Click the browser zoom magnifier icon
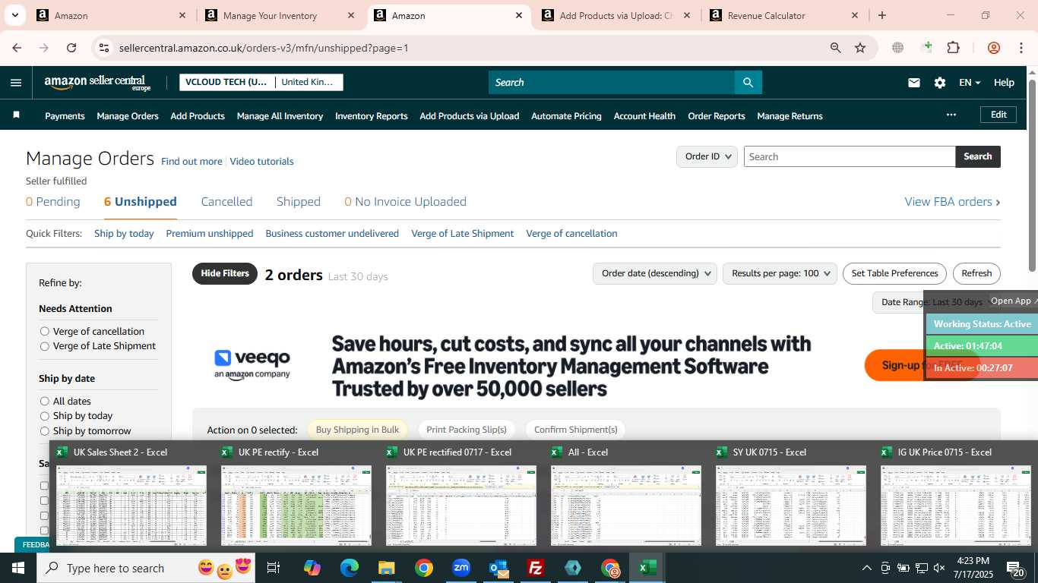Image resolution: width=1038 pixels, height=583 pixels. tap(836, 48)
